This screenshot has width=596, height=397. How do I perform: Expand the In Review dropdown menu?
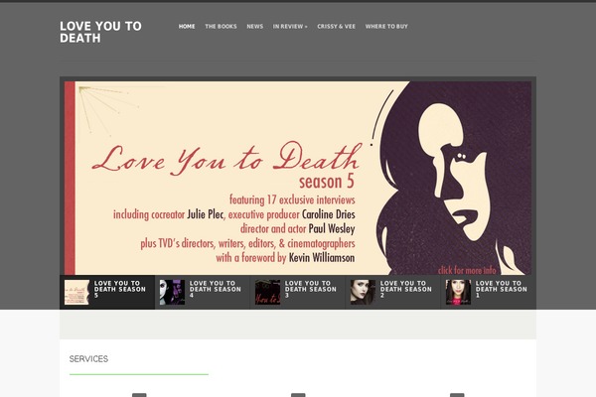pos(290,26)
